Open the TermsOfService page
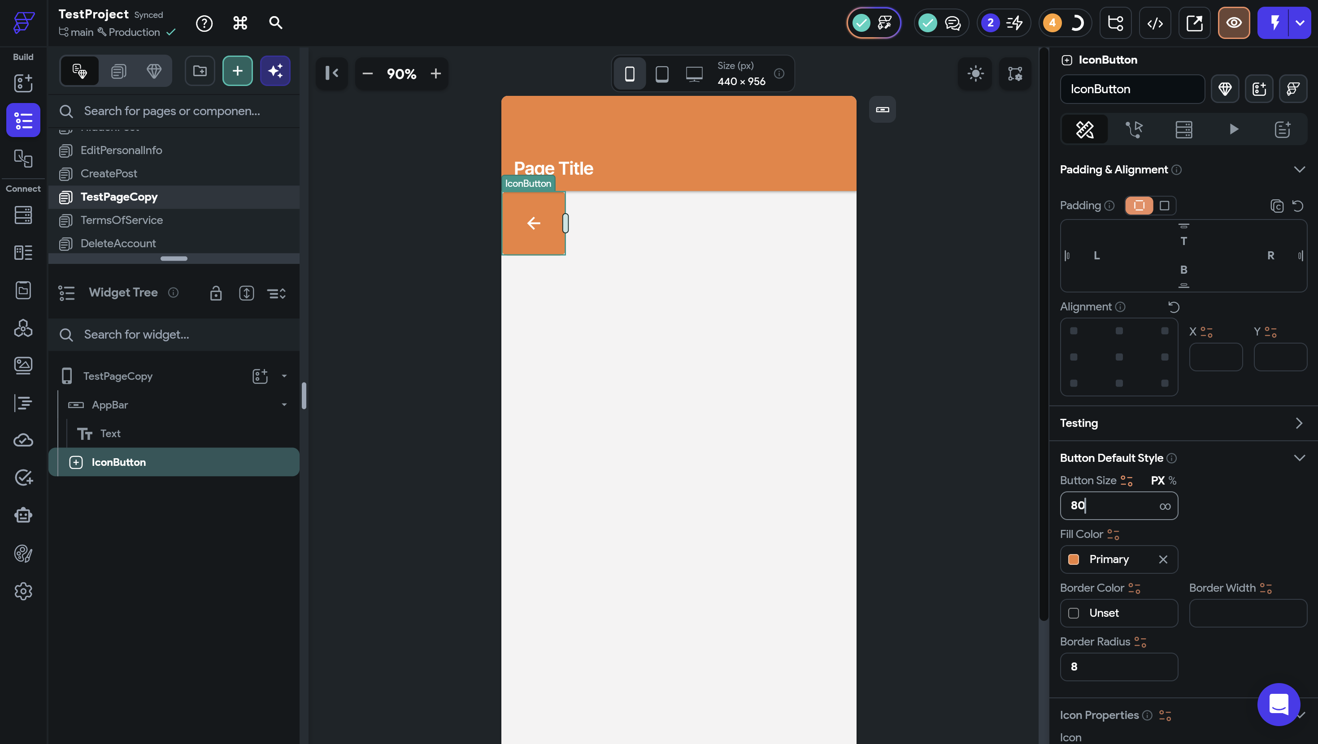The width and height of the screenshot is (1318, 744). (x=121, y=220)
